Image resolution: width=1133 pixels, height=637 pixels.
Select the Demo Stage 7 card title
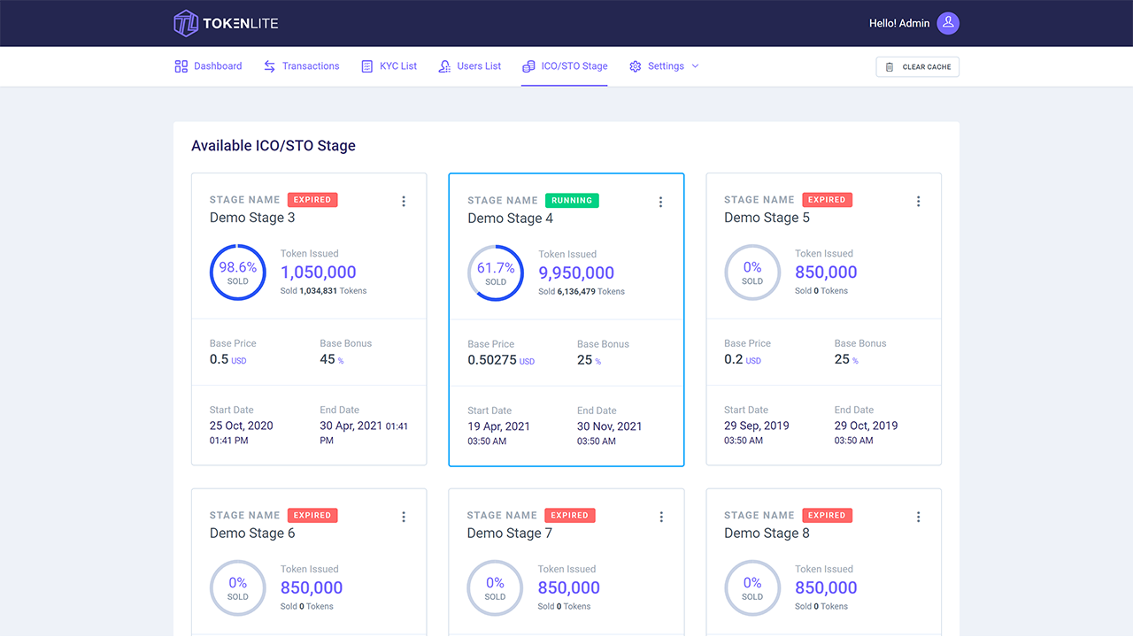509,533
